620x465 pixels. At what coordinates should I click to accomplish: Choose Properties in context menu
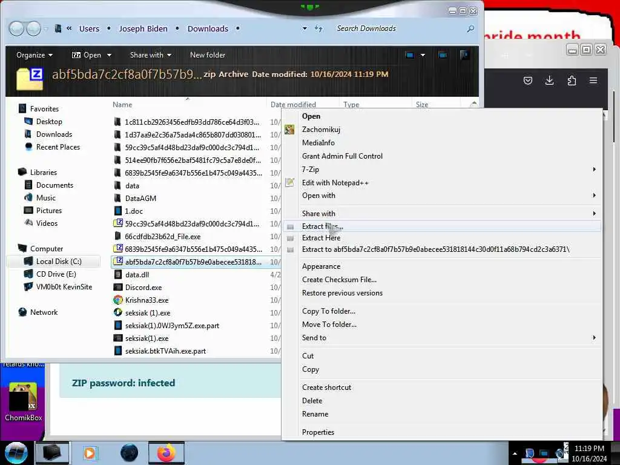(x=441, y=432)
